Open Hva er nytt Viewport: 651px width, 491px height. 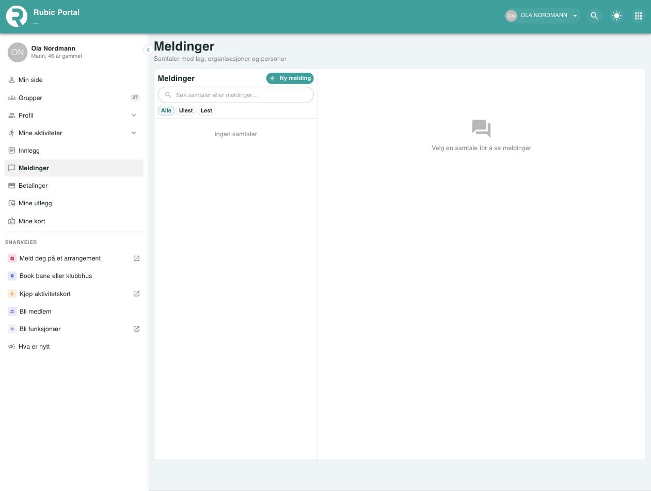tap(74, 346)
